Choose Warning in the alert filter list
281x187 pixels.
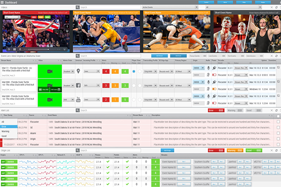(6, 131)
